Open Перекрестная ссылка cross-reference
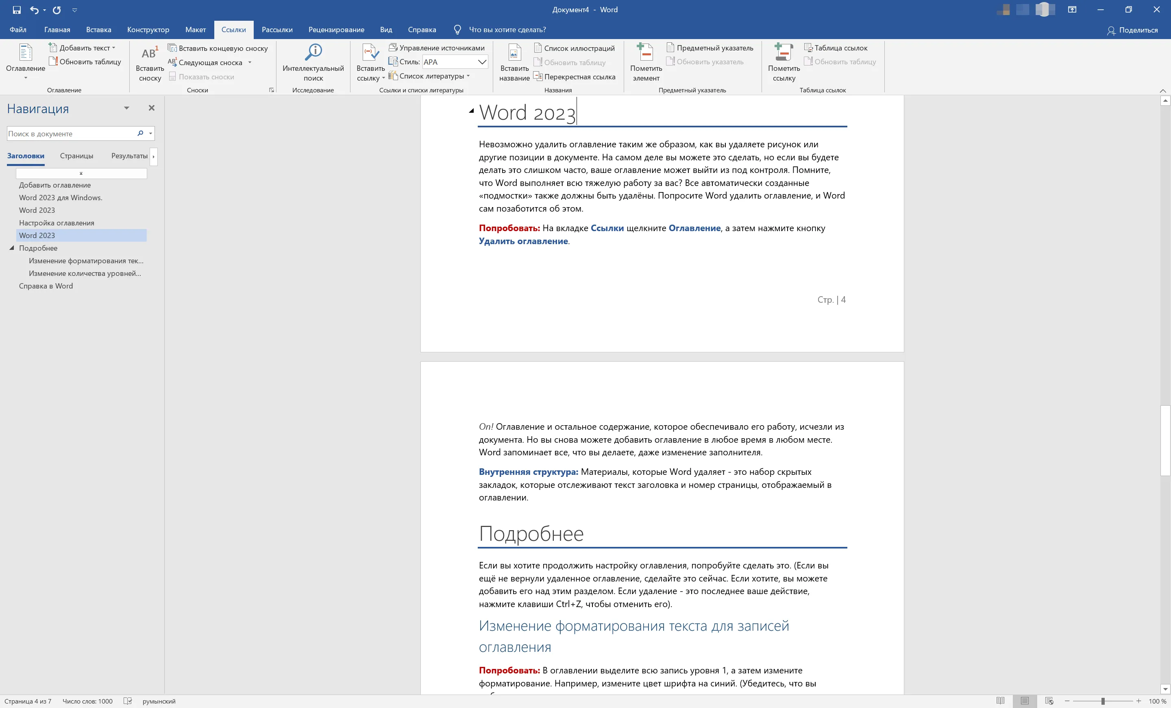Viewport: 1171px width, 708px height. tap(574, 76)
